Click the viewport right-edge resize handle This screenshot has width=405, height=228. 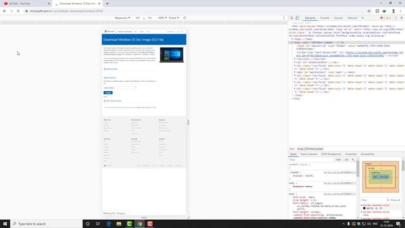[188, 122]
